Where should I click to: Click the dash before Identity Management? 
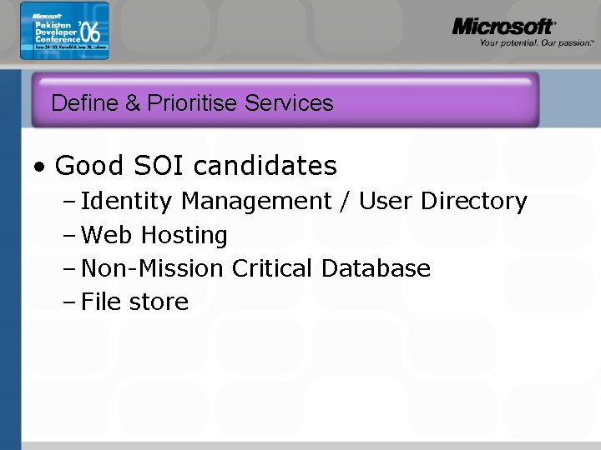[68, 202]
